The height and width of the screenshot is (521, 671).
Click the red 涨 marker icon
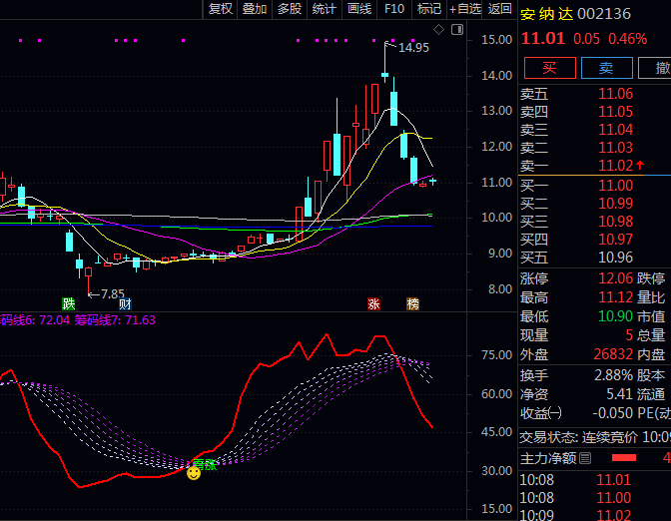[x=373, y=303]
